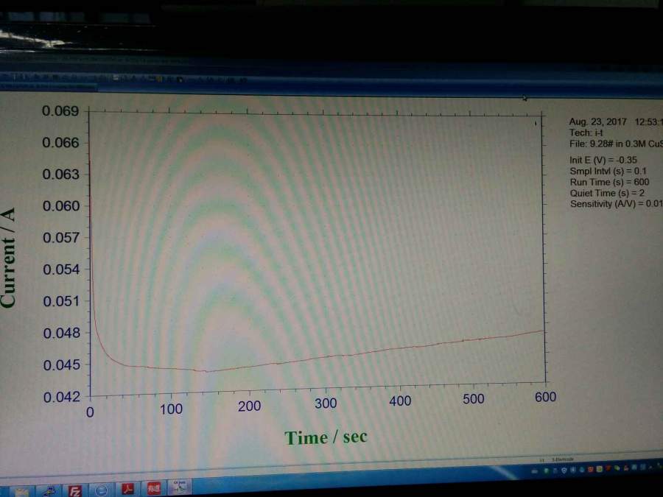Select the 'Quiet Time (s) = 2' line

coord(607,193)
